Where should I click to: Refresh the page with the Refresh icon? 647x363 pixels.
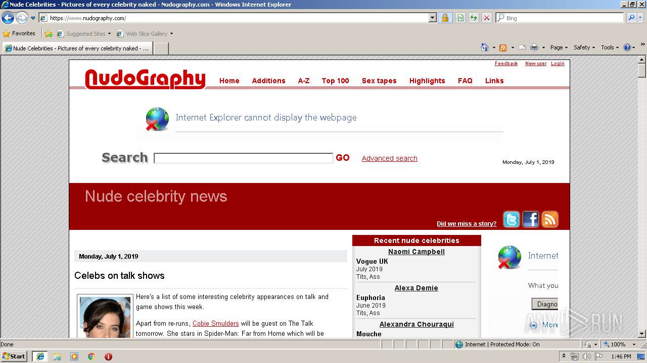pos(474,18)
